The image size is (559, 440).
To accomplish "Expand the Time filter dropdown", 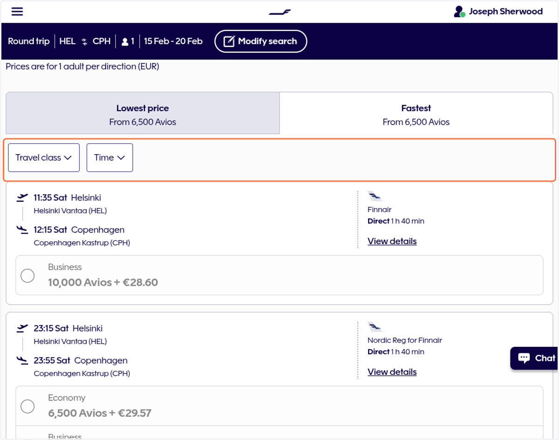I will tap(110, 157).
